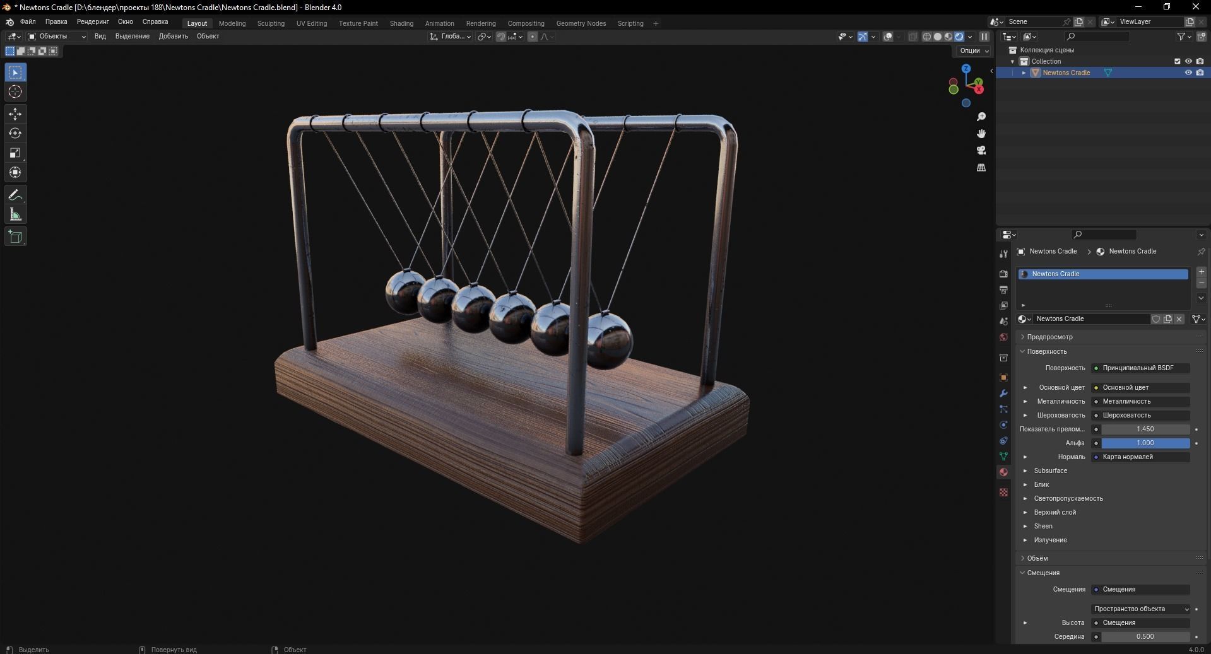Open the Tool properties tab
Viewport: 1211px width, 654px height.
[x=1003, y=254]
